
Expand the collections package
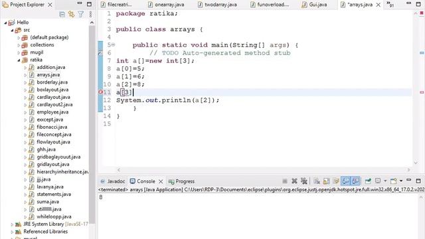(19, 45)
